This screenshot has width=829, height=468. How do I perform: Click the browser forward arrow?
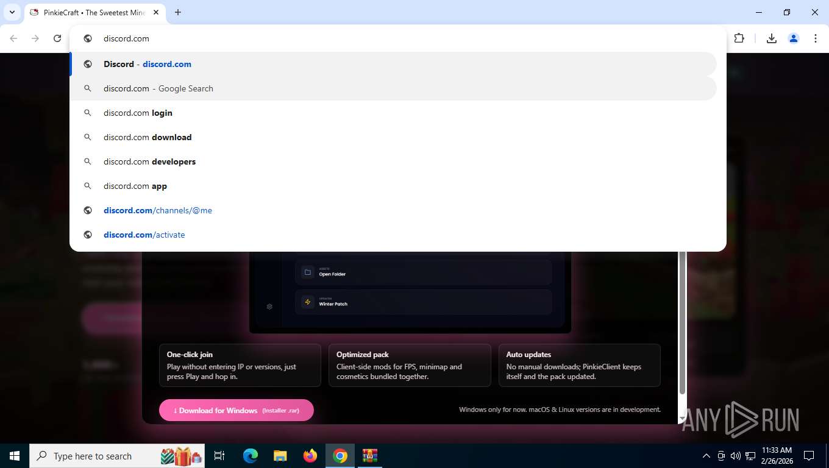pos(35,38)
